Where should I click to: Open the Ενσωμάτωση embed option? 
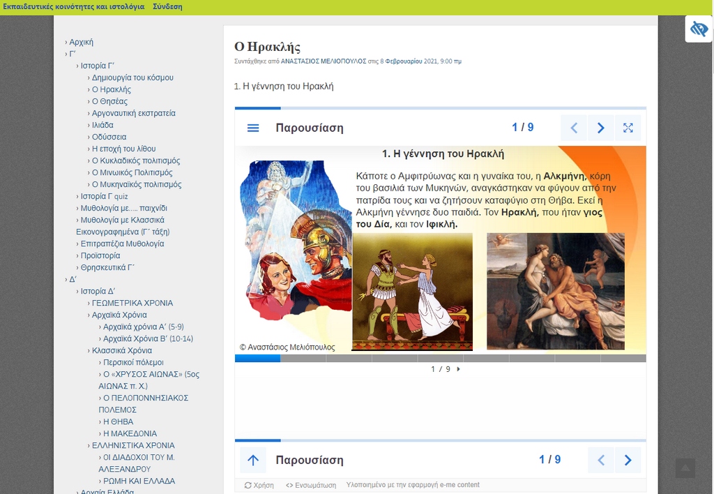click(x=311, y=486)
